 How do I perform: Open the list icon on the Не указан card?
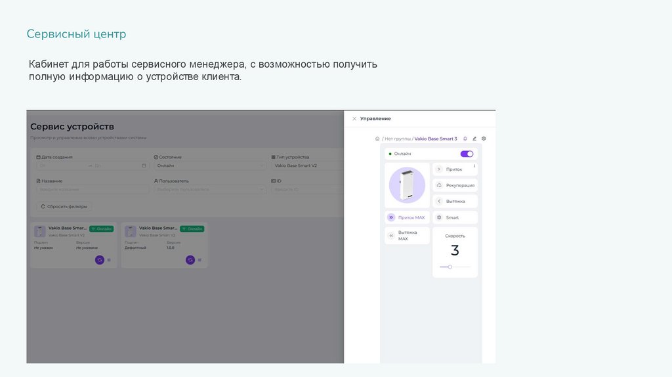(x=109, y=260)
